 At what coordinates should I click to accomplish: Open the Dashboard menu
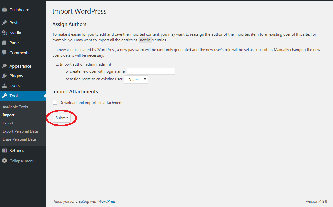coord(20,10)
